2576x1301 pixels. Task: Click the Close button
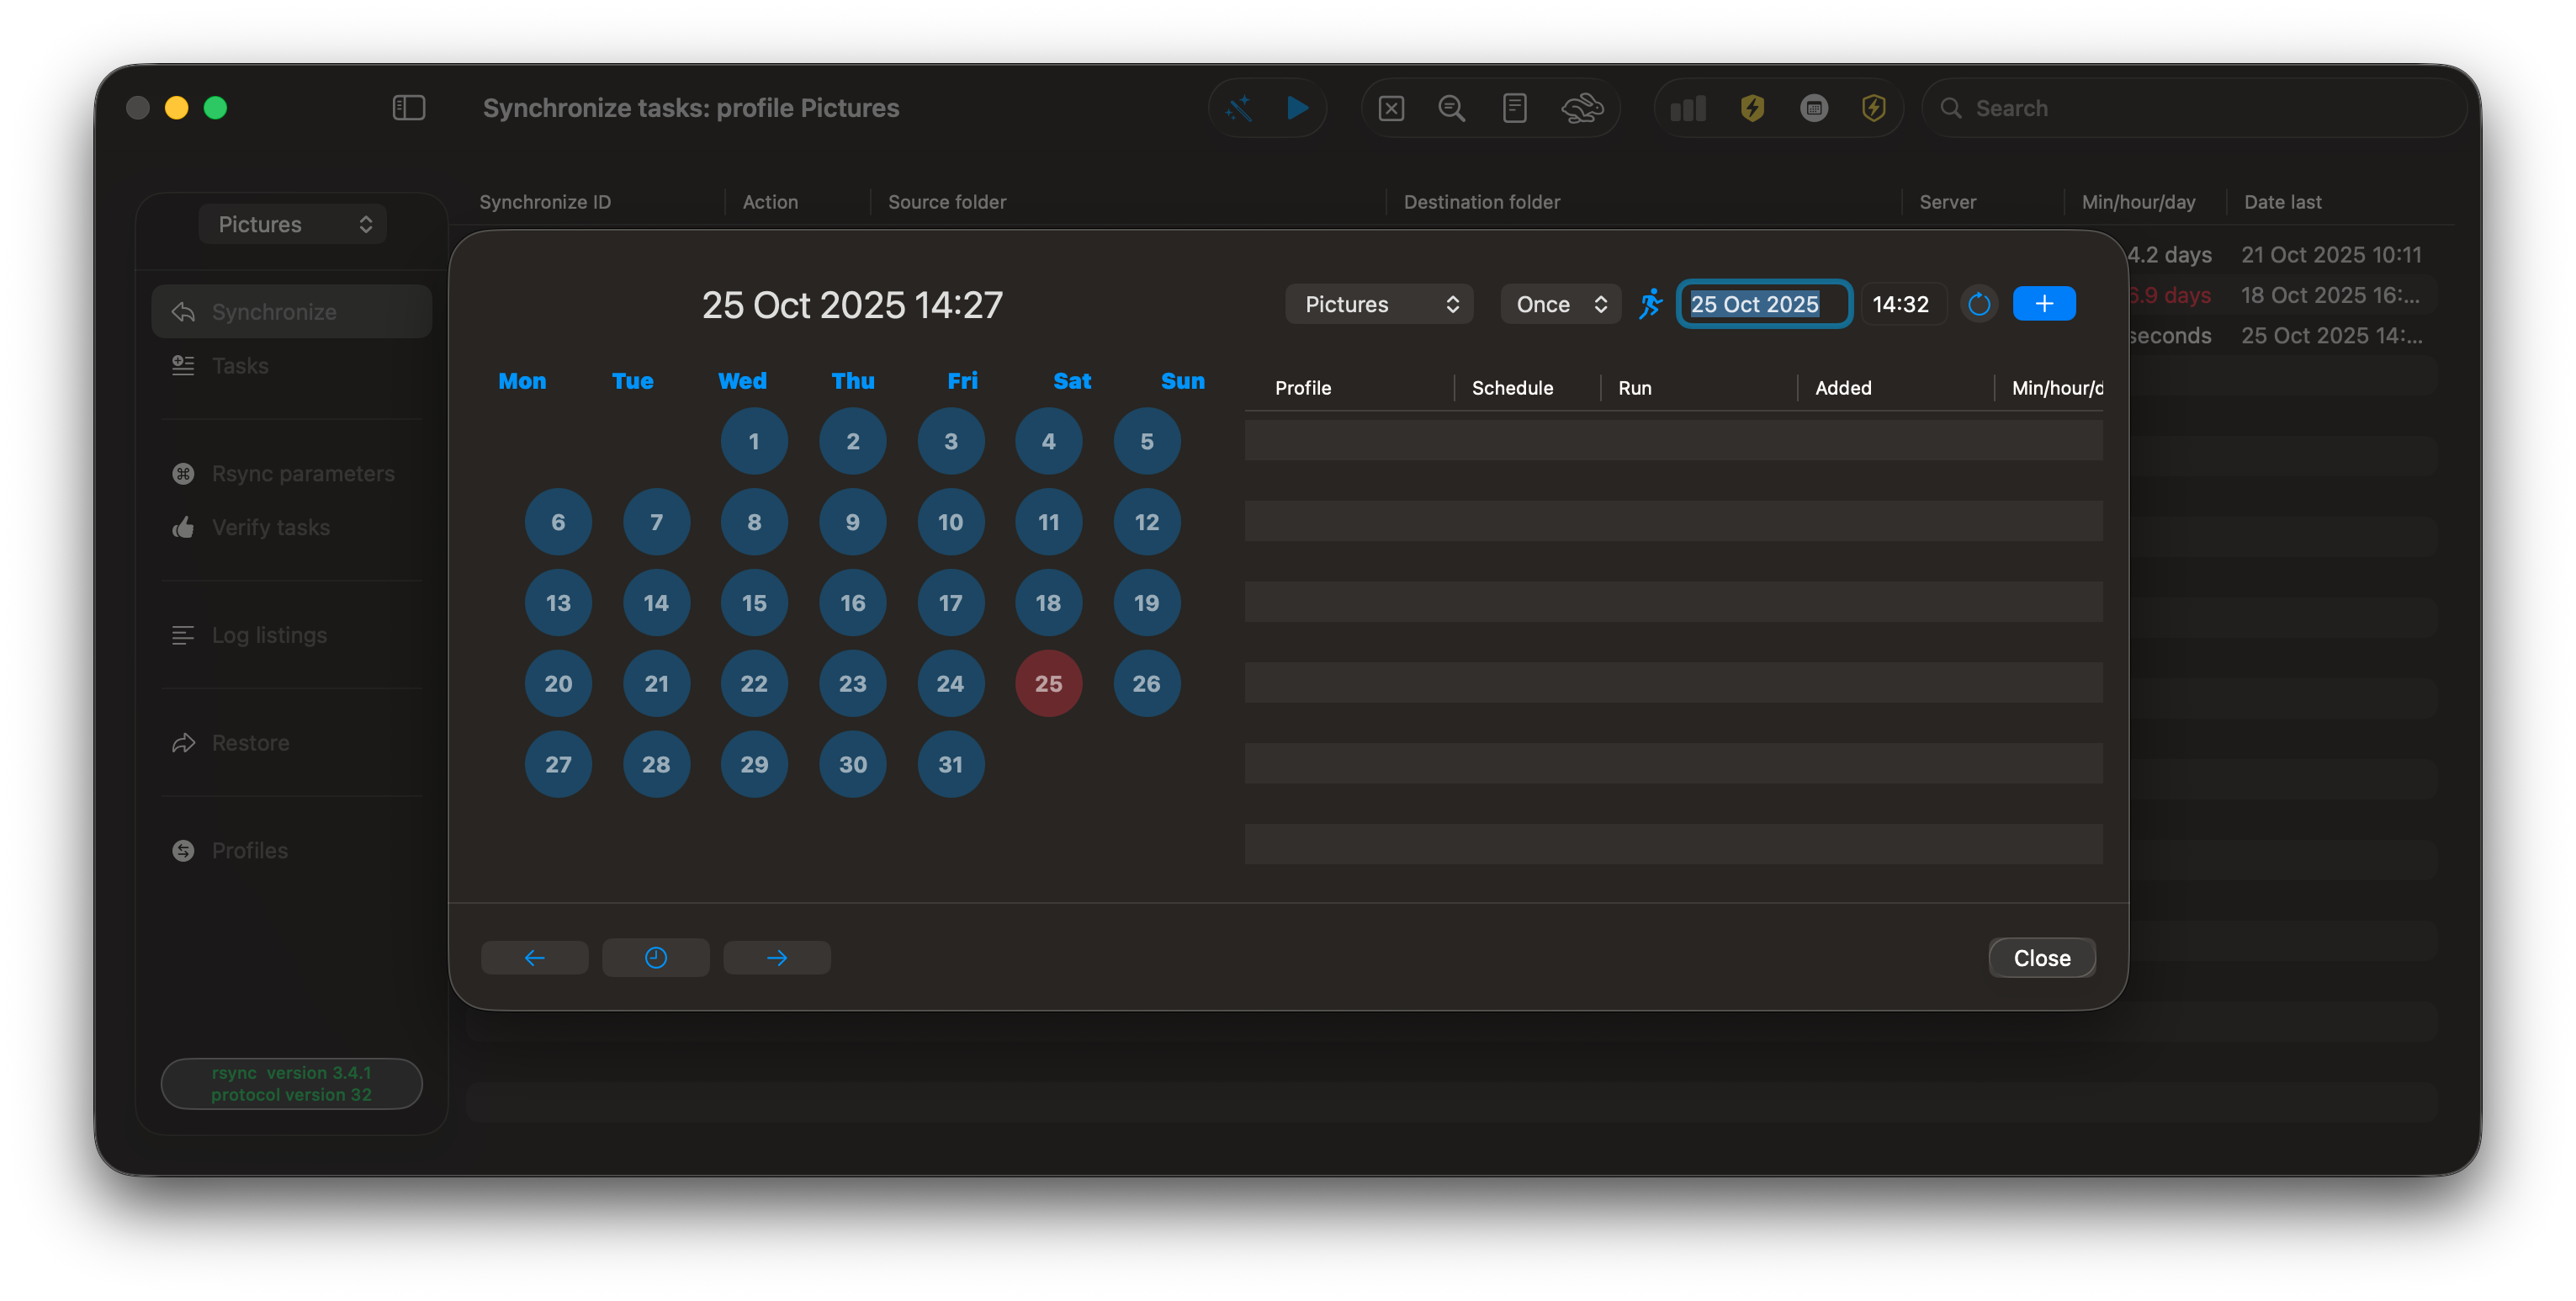[x=2041, y=958]
